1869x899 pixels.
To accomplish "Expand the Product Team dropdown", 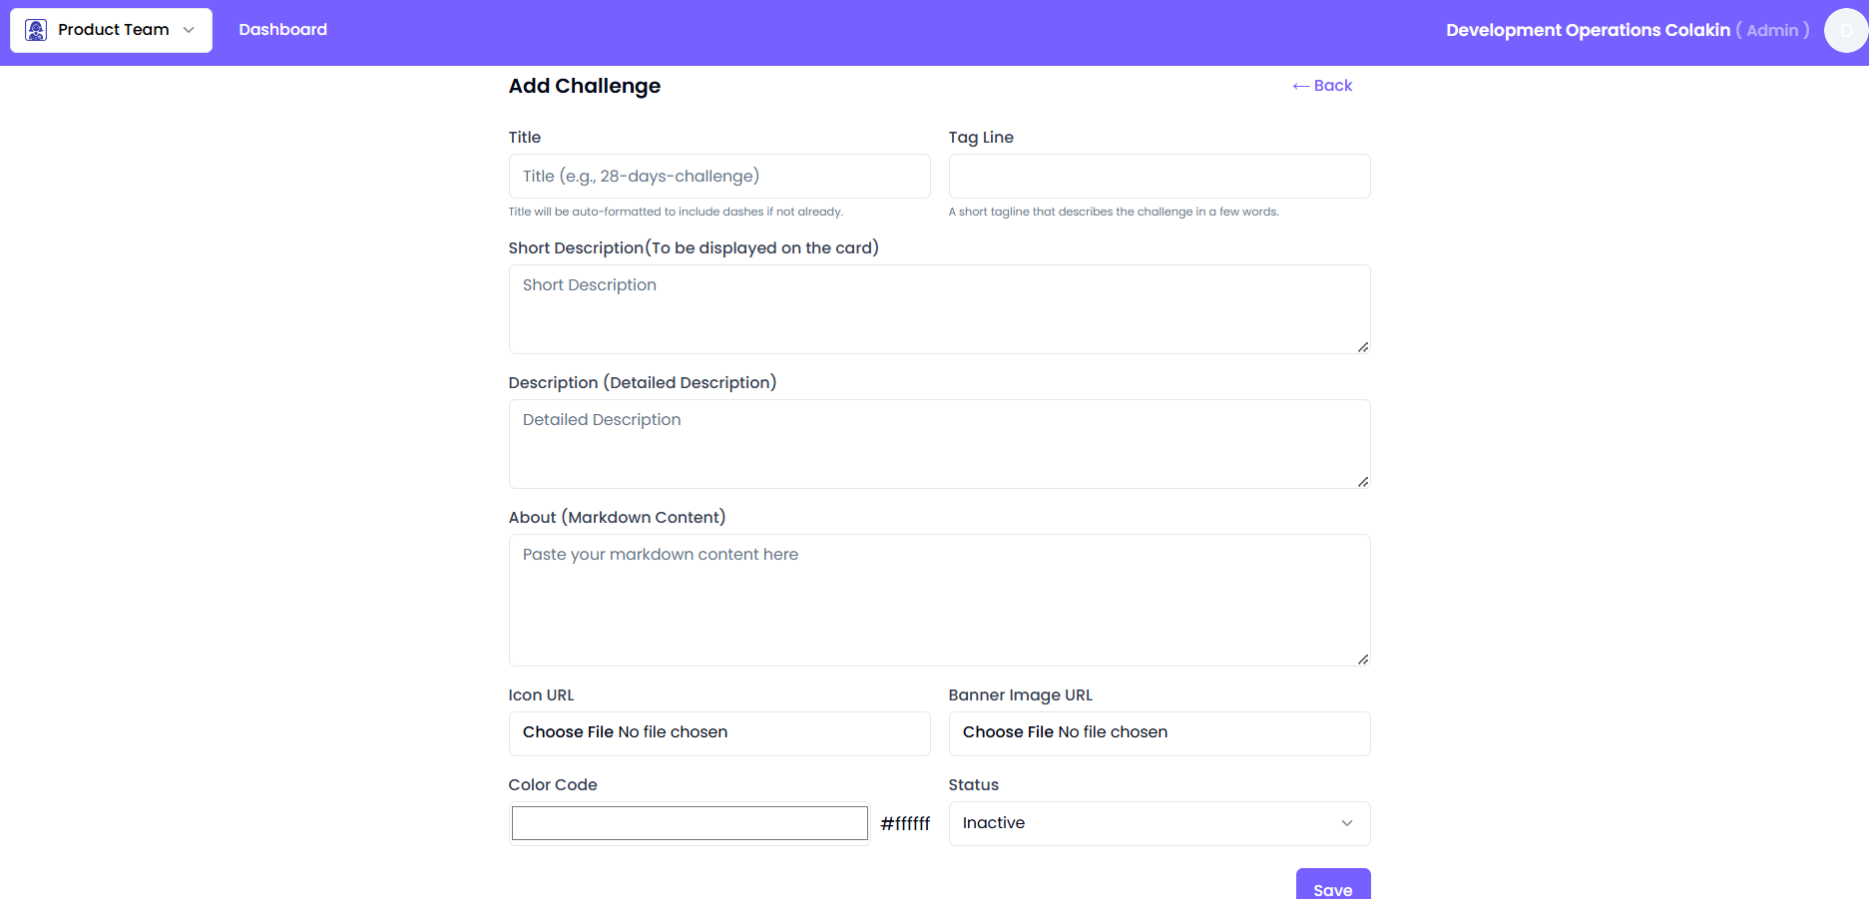I will [x=189, y=30].
